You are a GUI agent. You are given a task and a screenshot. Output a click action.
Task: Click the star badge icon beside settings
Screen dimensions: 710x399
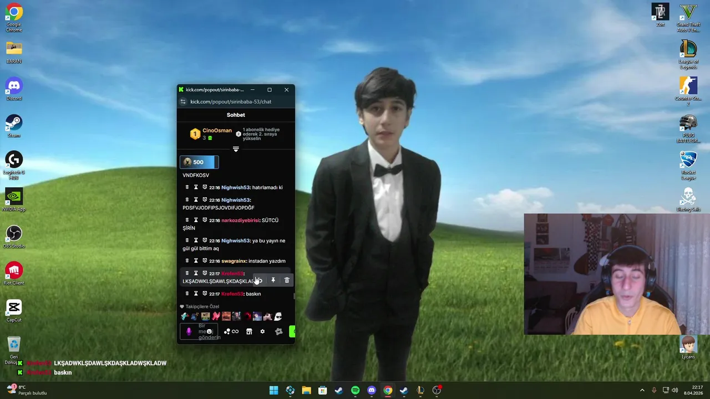[x=278, y=331]
